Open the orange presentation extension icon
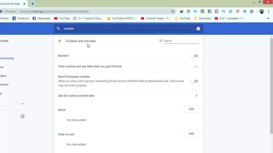This screenshot has height=153, width=273. coord(238,11)
